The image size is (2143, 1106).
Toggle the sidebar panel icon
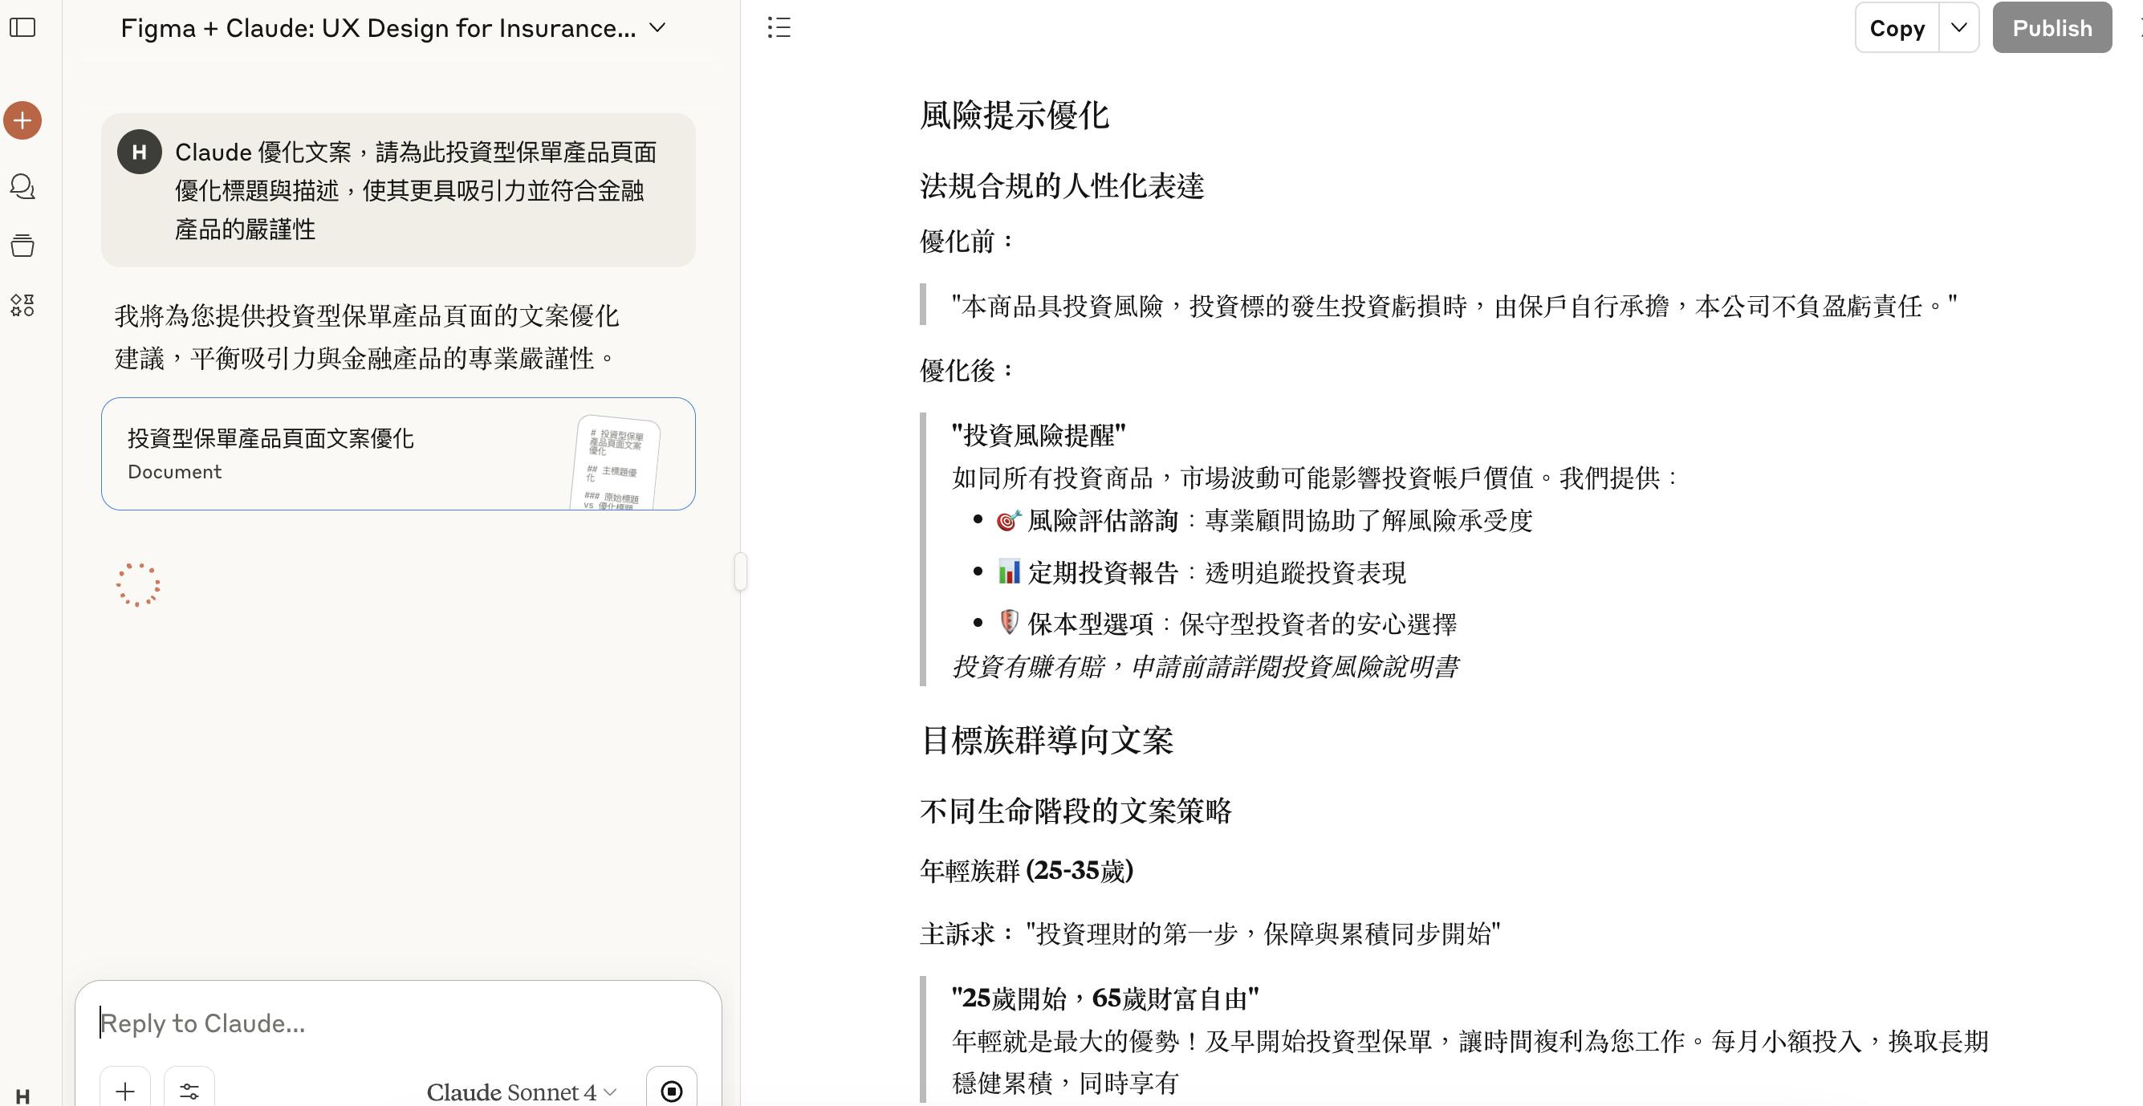[22, 27]
